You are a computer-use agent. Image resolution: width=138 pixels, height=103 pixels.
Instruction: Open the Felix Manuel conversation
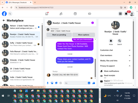[x=21, y=53]
